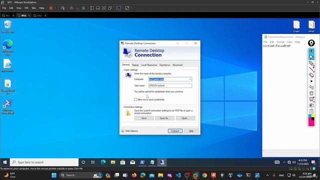
Task: Select the General tab in Remote Desktop
Action: [x=125, y=64]
